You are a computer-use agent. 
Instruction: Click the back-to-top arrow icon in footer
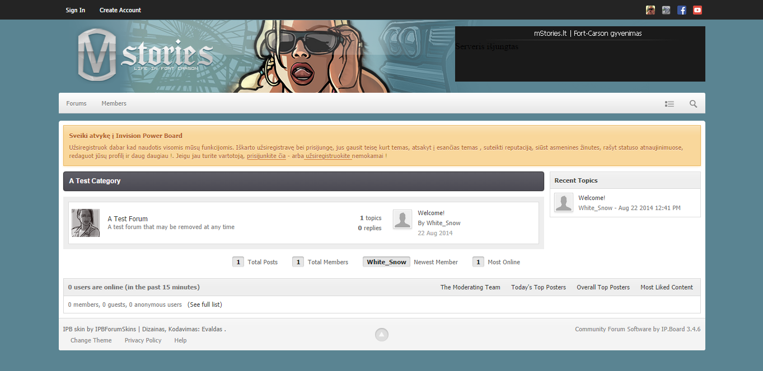(382, 335)
